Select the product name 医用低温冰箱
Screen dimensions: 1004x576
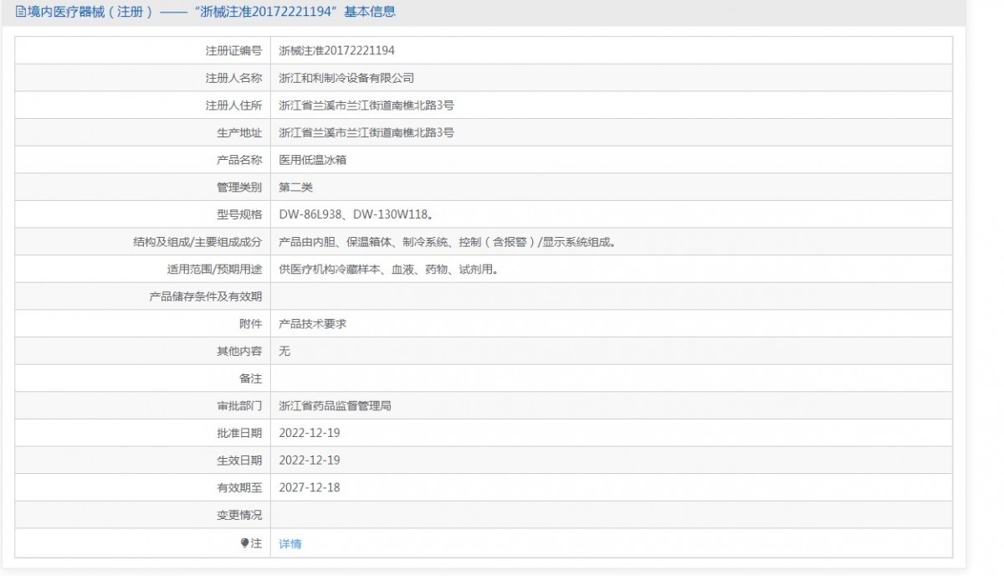coord(312,160)
